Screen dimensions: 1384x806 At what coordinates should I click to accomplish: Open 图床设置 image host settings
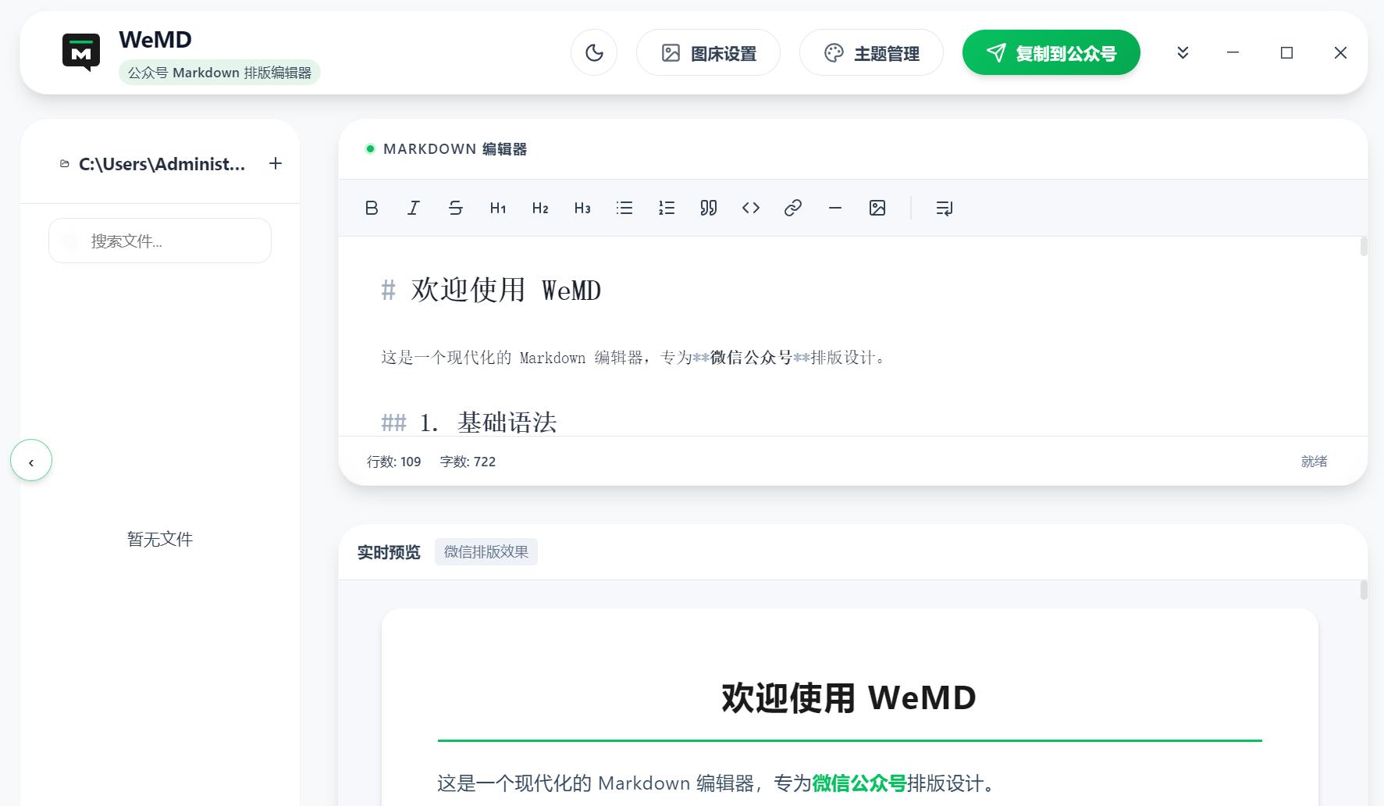(x=708, y=52)
